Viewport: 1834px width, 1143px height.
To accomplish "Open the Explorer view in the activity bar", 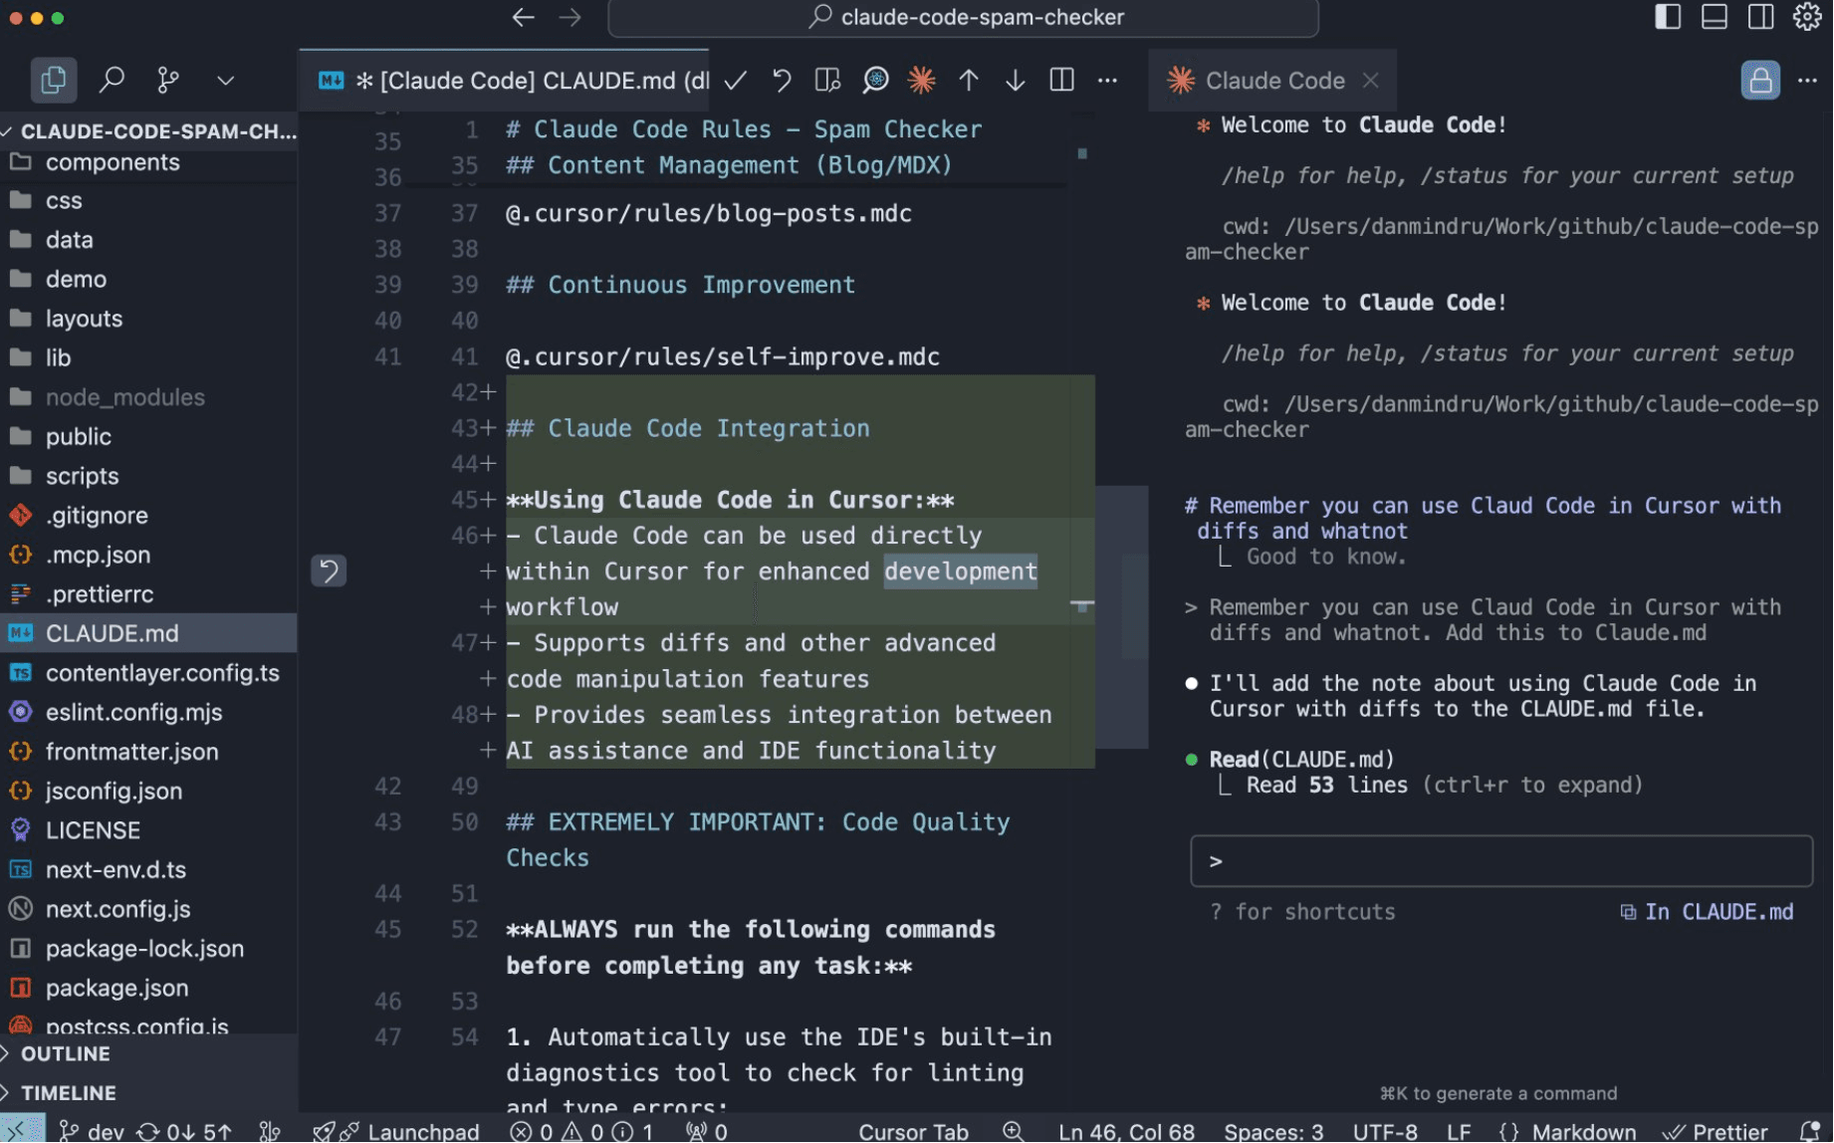I will click(53, 80).
